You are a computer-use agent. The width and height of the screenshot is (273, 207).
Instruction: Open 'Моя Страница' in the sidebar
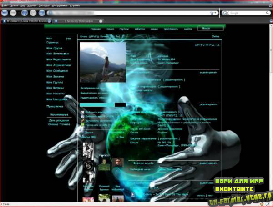tap(52, 40)
